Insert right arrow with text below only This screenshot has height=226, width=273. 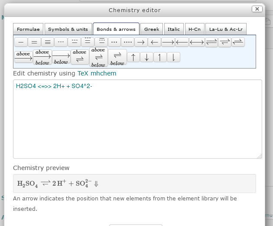61,57
